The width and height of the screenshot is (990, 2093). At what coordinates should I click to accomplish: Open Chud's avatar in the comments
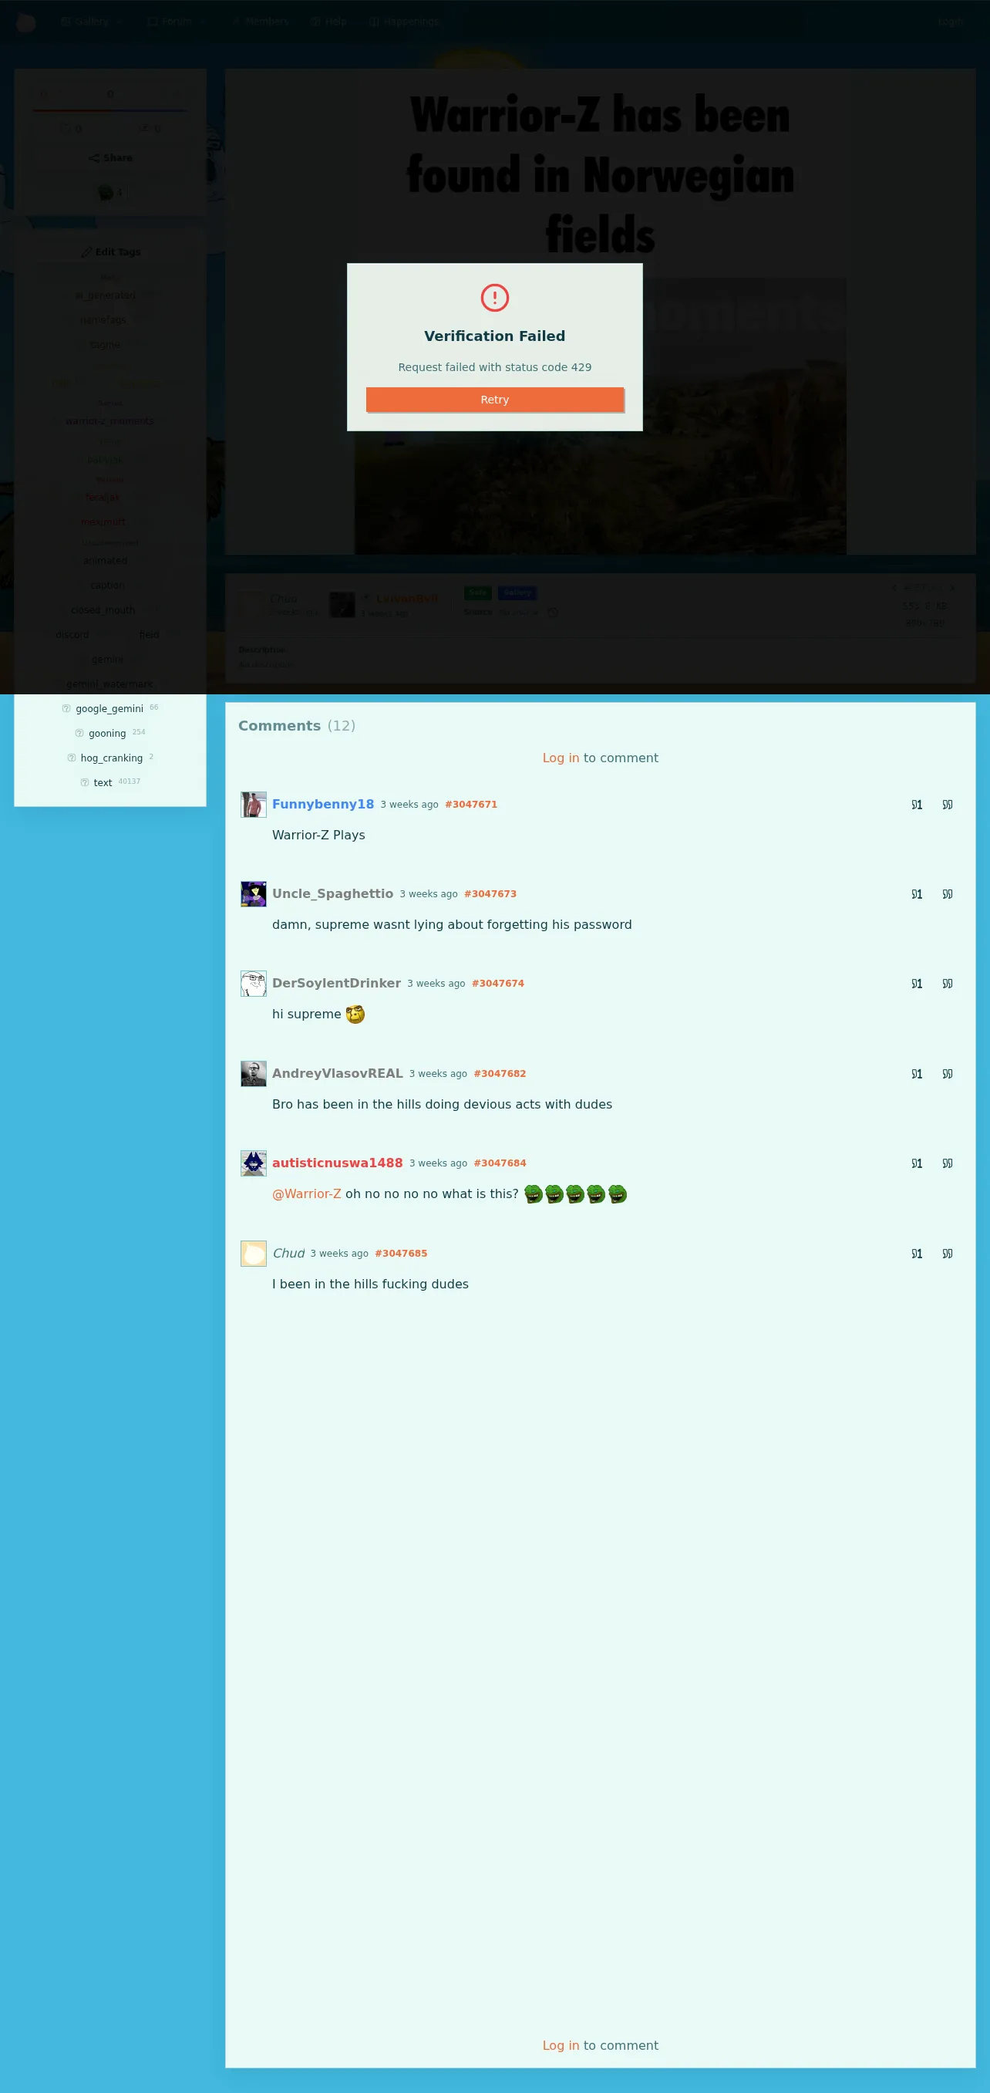254,1253
